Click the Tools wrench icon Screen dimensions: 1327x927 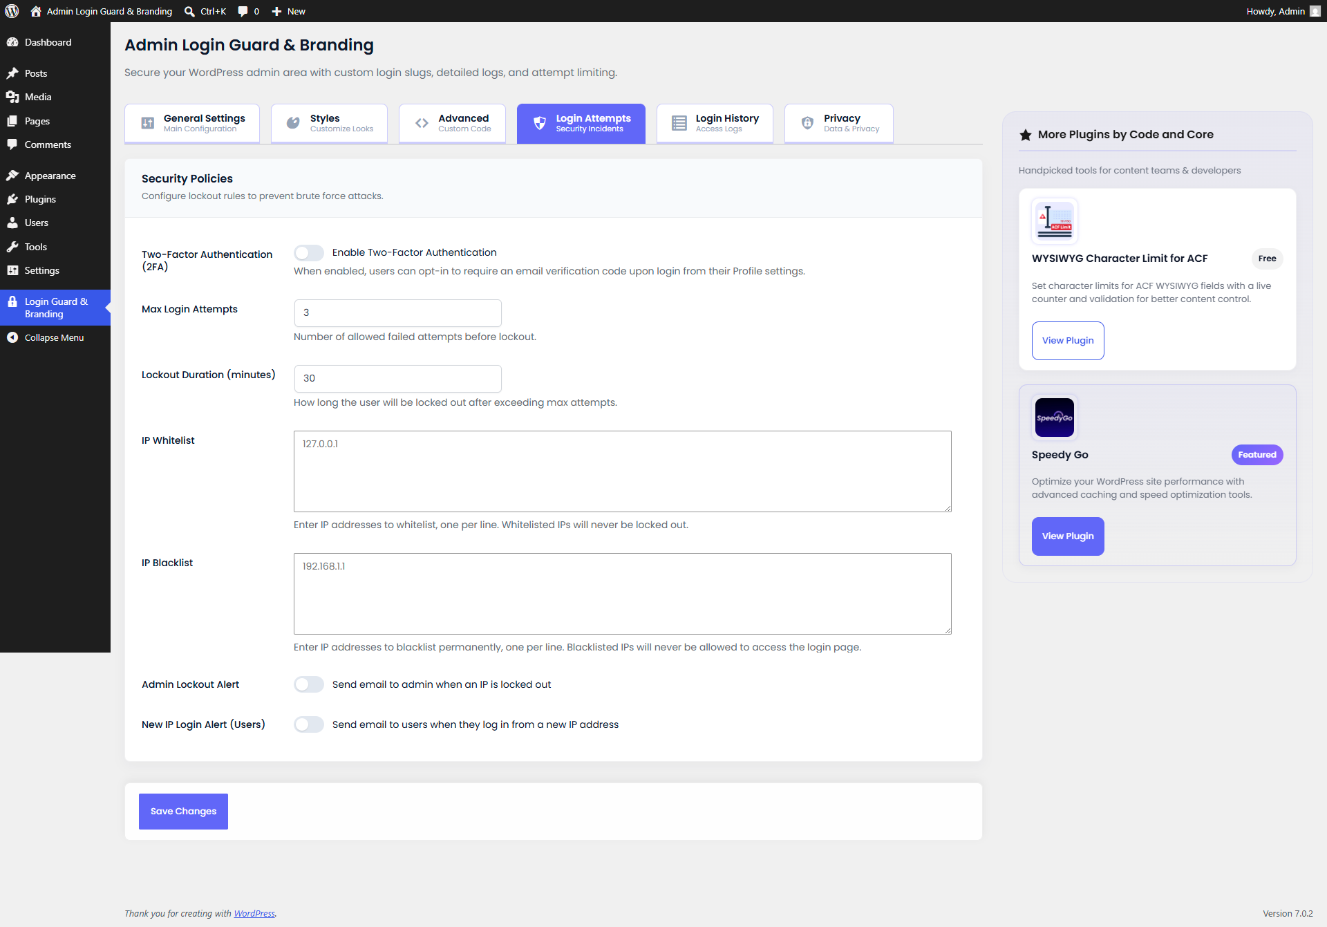click(x=12, y=247)
